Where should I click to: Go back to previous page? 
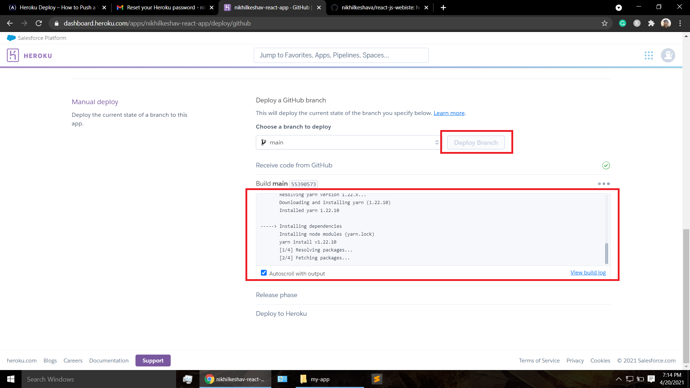tap(10, 23)
